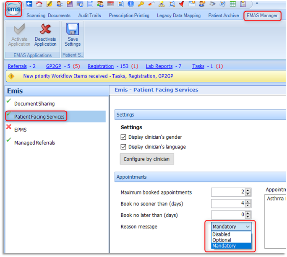Open the red calendar icon
This screenshot has height=257, width=287.
coord(110,4)
